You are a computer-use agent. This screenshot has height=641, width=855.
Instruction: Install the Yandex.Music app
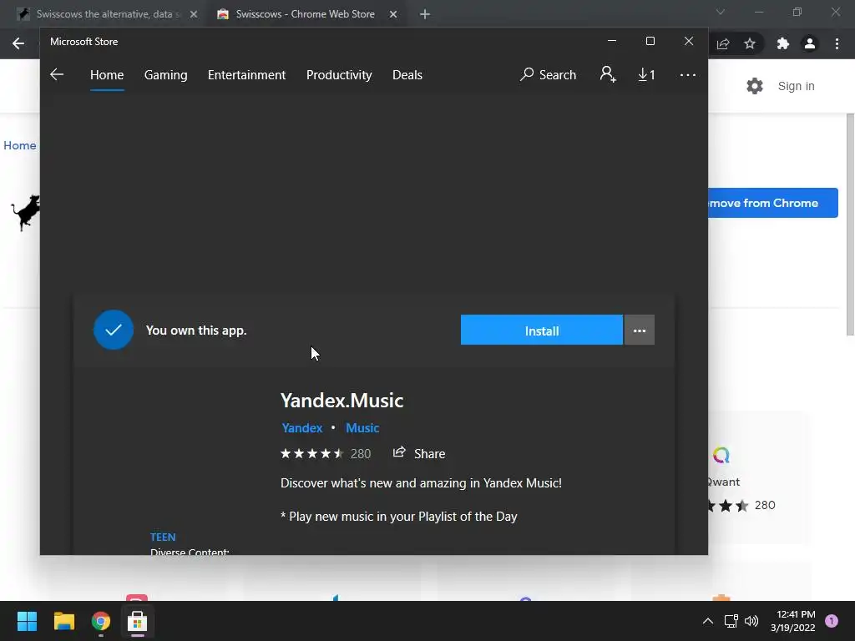pyautogui.click(x=541, y=331)
